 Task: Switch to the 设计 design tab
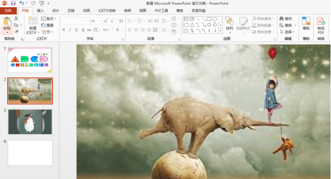(56, 11)
